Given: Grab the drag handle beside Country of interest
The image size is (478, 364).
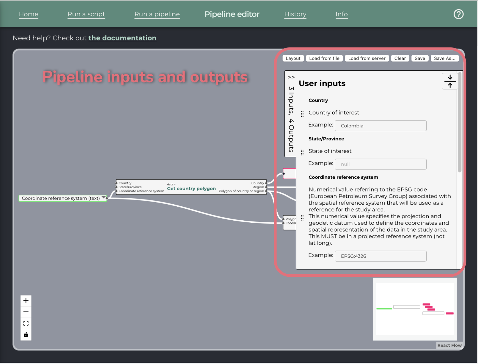Looking at the screenshot, I should 302,114.
